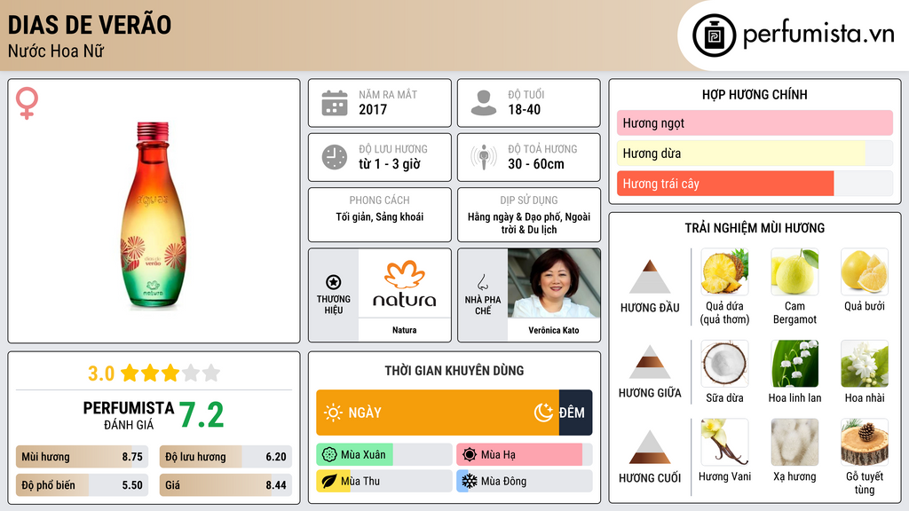Image resolution: width=909 pixels, height=511 pixels.
Task: Click the age range 18-40
Action: 524,109
